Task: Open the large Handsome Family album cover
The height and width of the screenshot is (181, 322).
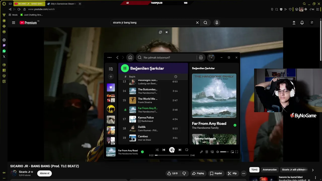Action: (214, 96)
